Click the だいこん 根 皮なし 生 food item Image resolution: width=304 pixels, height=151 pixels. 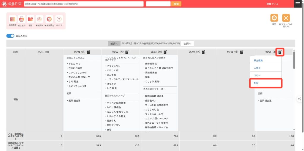tap(78, 77)
